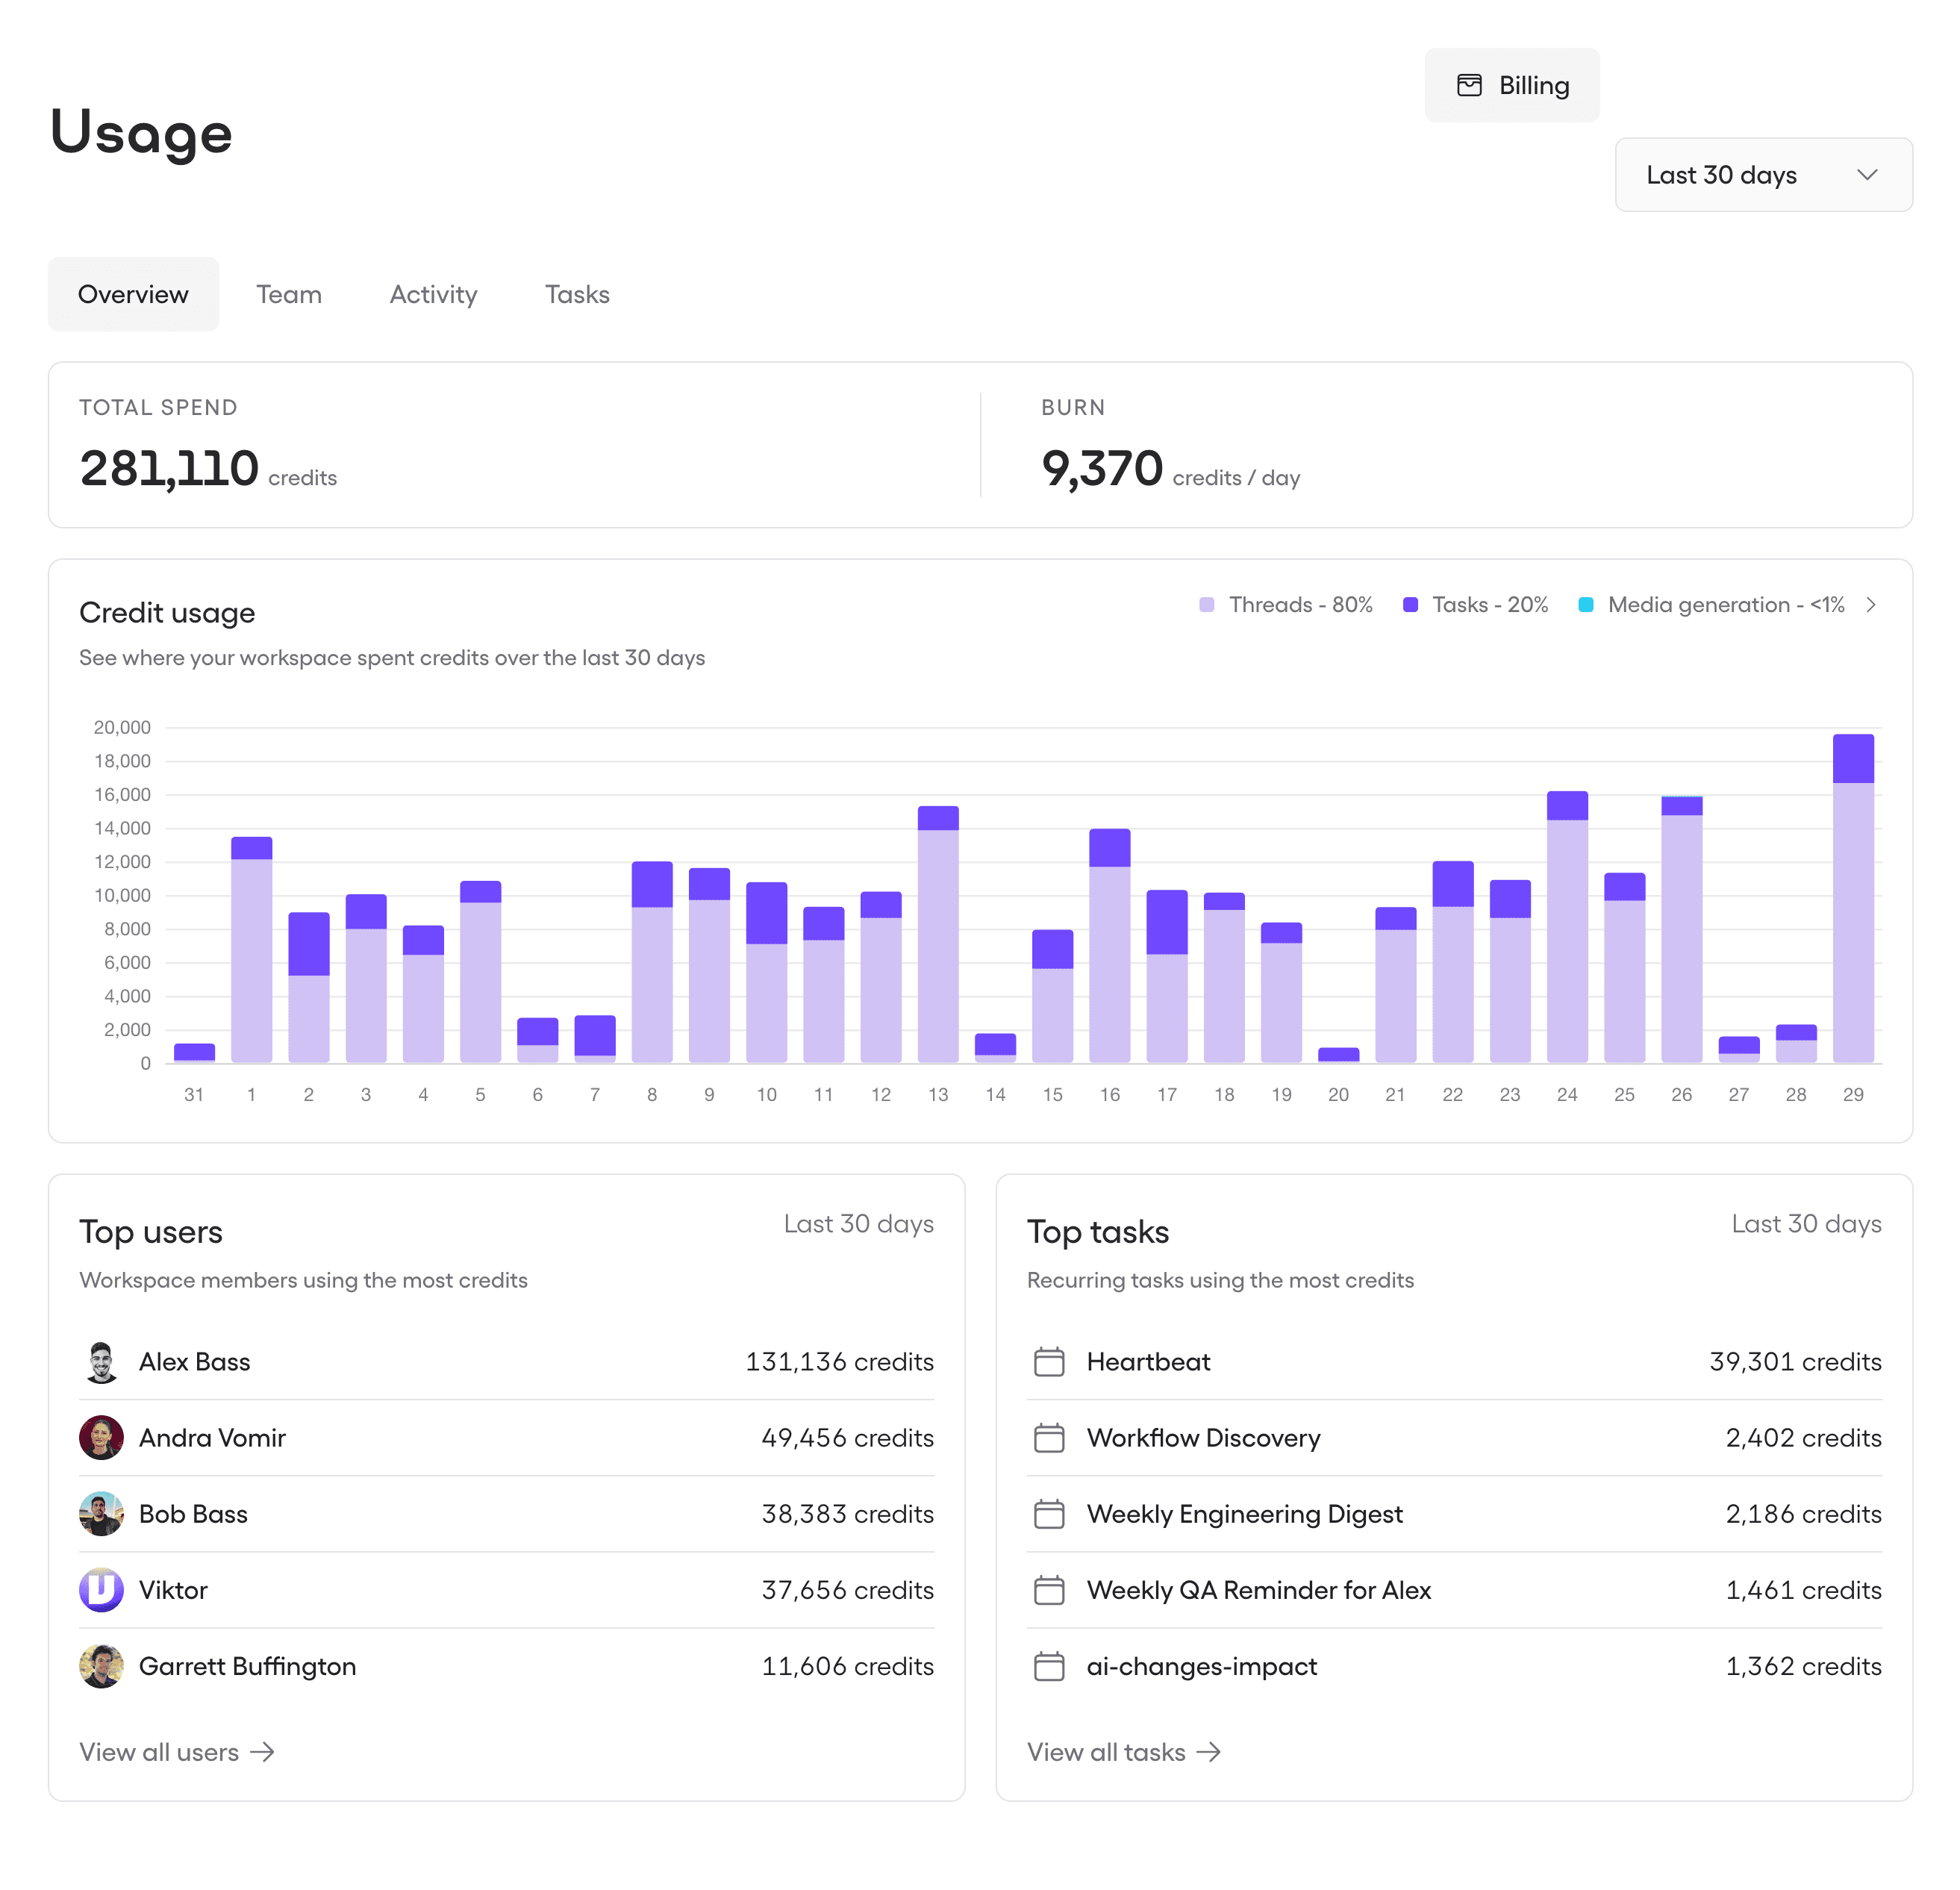
Task: Select Garrett Buffington user name
Action: 247,1666
